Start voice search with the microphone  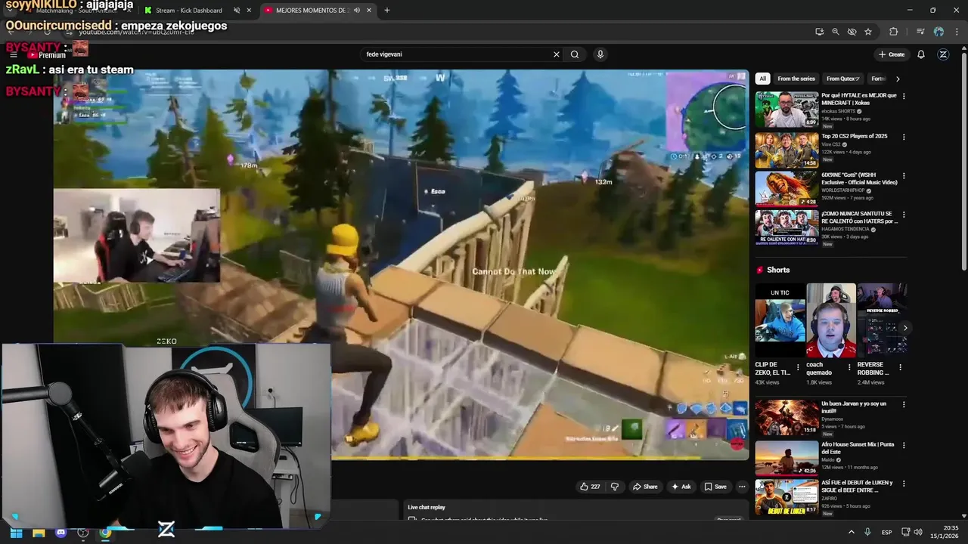[x=600, y=54]
